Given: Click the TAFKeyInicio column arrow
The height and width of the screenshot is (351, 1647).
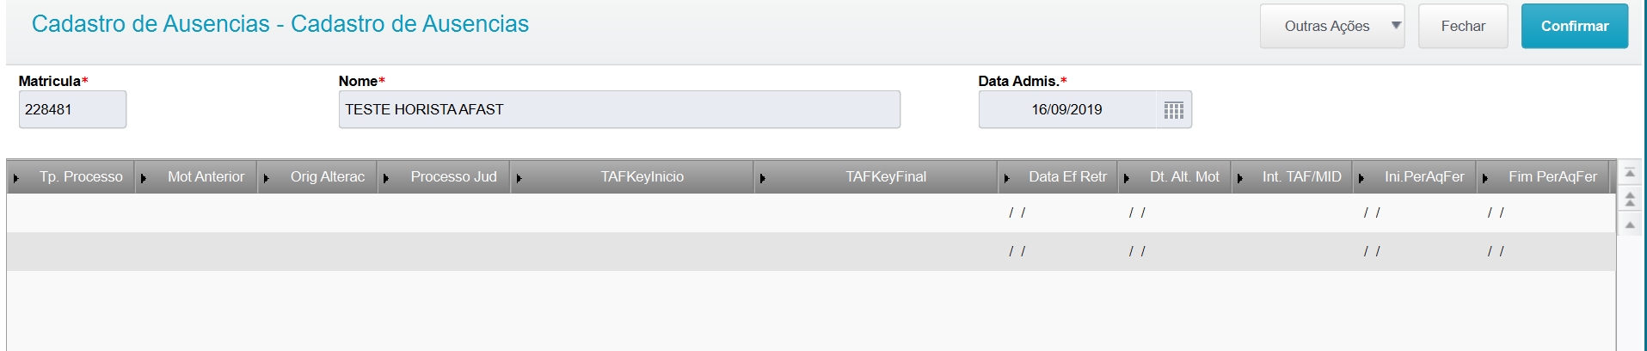Looking at the screenshot, I should [519, 178].
